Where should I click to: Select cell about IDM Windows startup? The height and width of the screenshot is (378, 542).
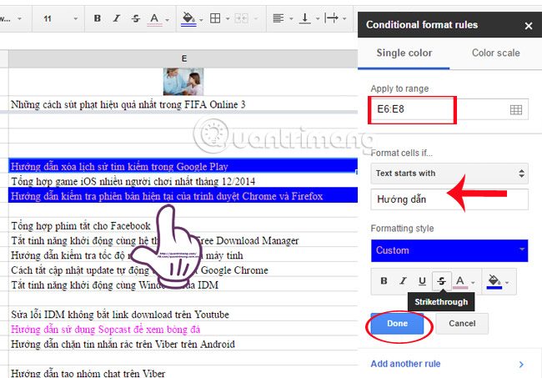(x=183, y=285)
